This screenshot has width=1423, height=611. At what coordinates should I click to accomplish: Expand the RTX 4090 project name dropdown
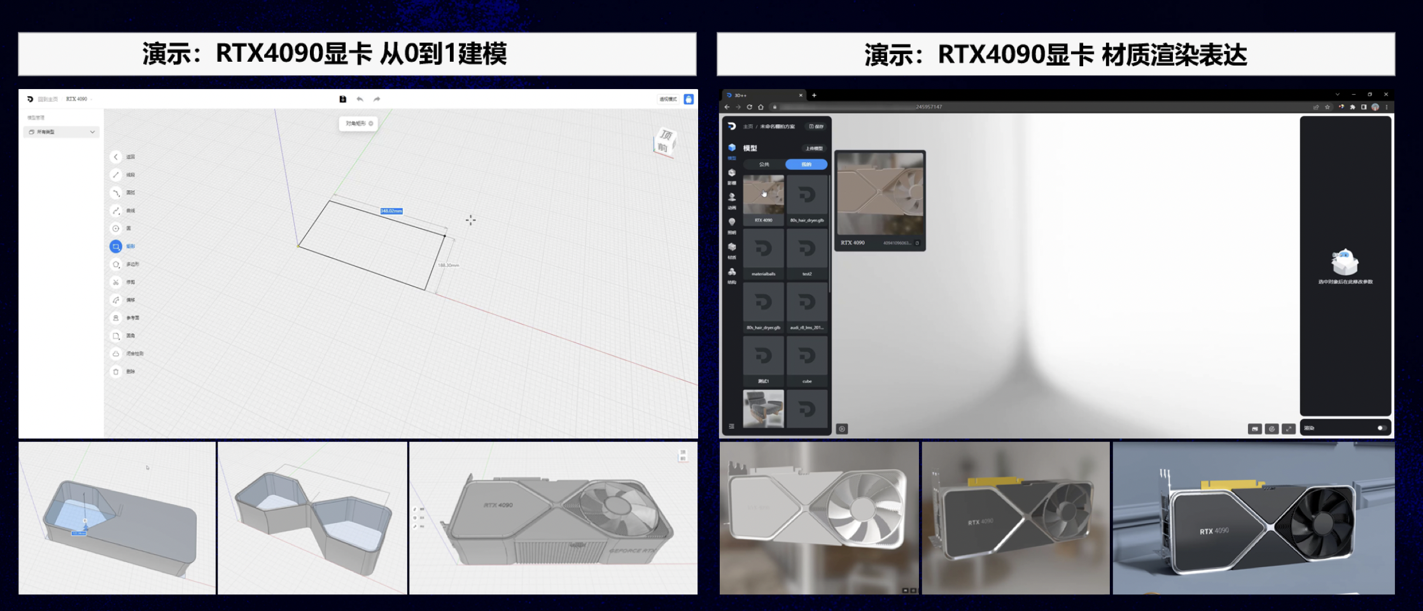pyautogui.click(x=79, y=99)
